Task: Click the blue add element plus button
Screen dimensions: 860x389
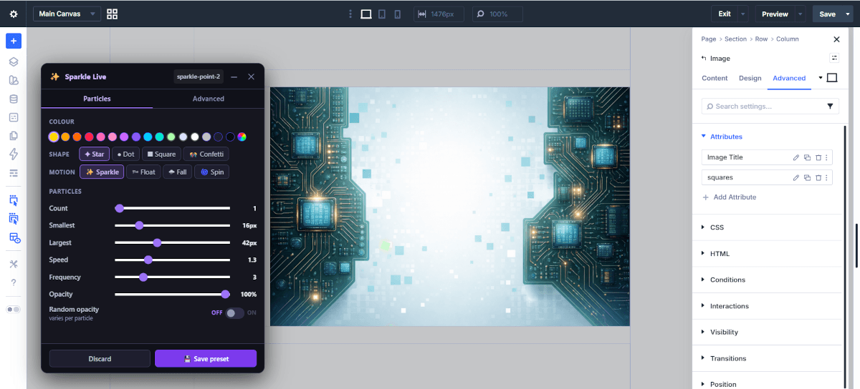Action: (x=14, y=41)
